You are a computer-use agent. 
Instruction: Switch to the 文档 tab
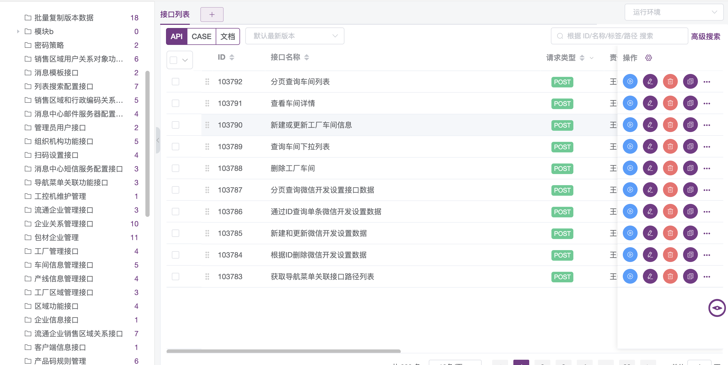click(228, 36)
